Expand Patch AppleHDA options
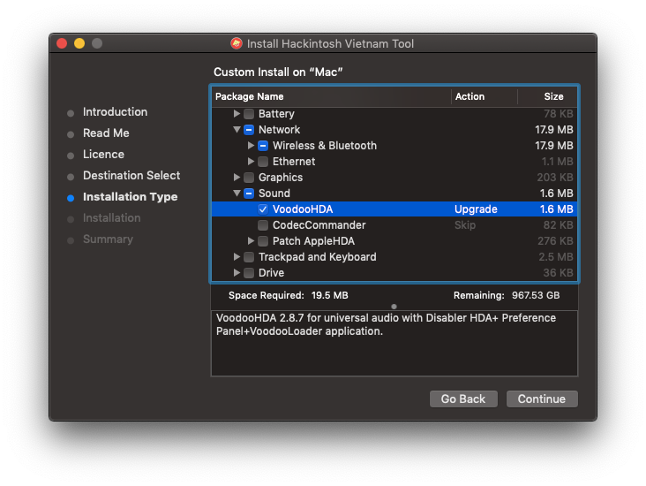Viewport: 646px width, 486px height. pyautogui.click(x=251, y=240)
